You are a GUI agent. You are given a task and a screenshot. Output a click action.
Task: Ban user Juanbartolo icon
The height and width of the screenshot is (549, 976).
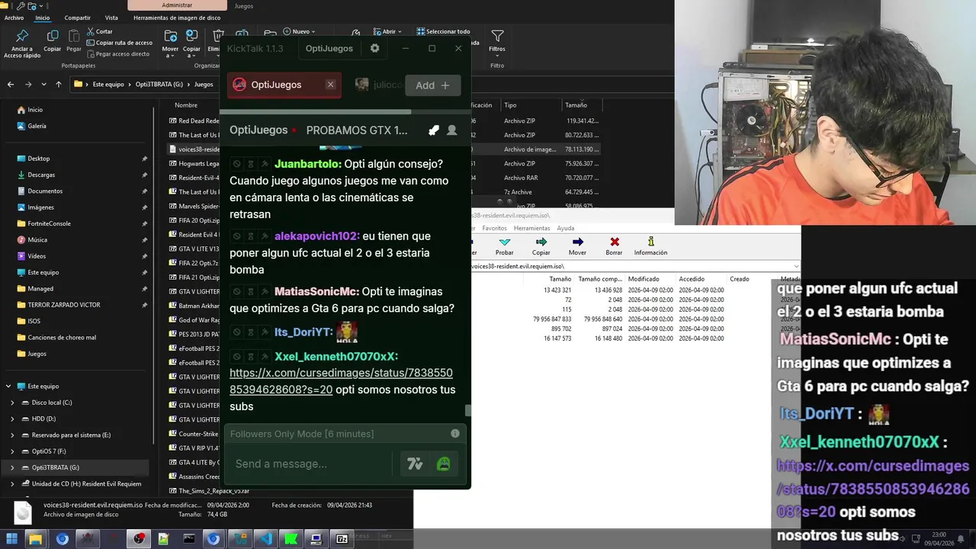[236, 164]
